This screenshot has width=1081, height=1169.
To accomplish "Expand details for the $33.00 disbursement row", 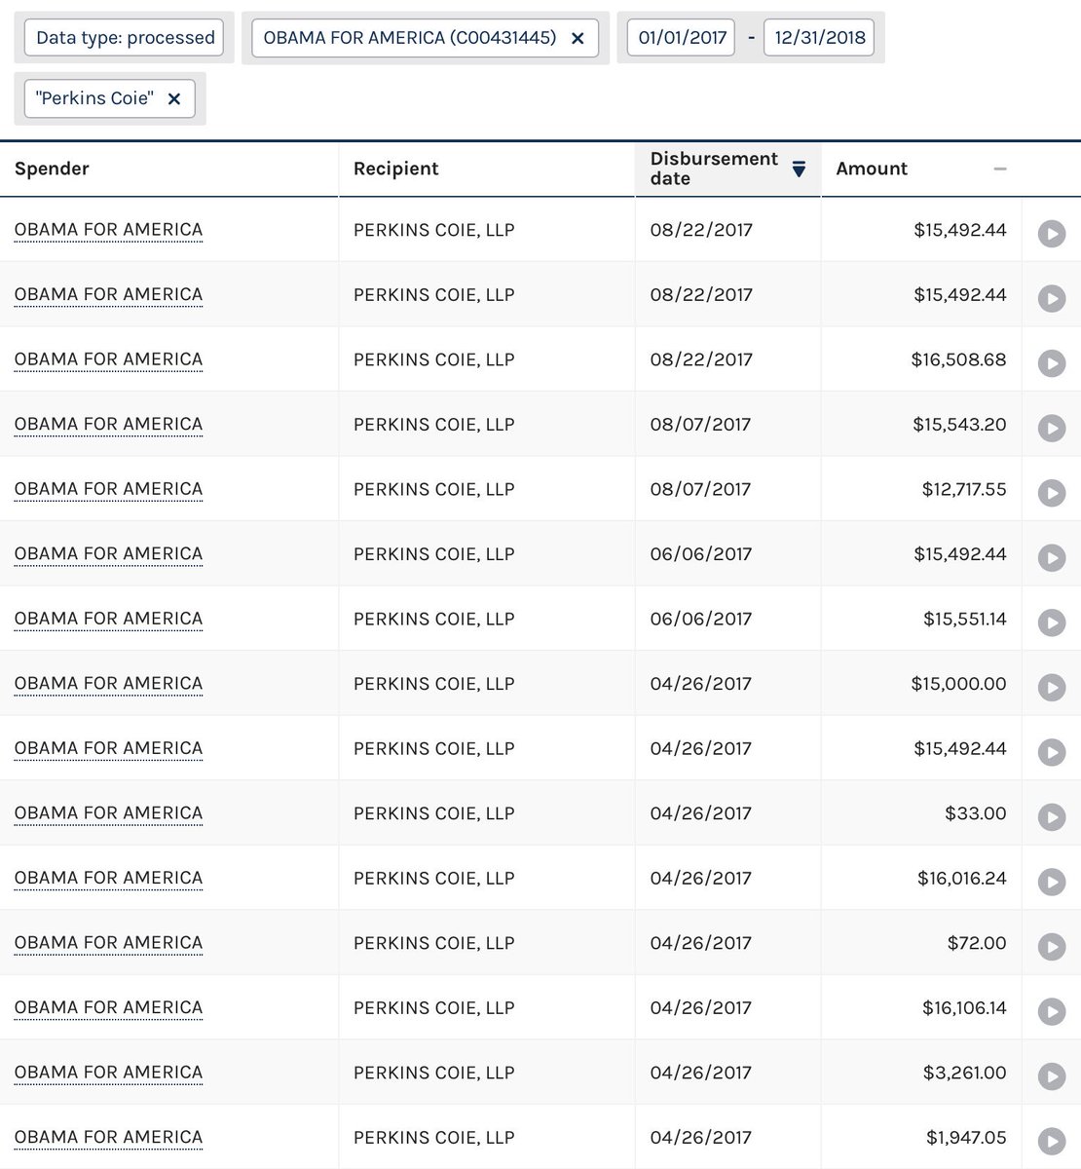I will pyautogui.click(x=1052, y=816).
